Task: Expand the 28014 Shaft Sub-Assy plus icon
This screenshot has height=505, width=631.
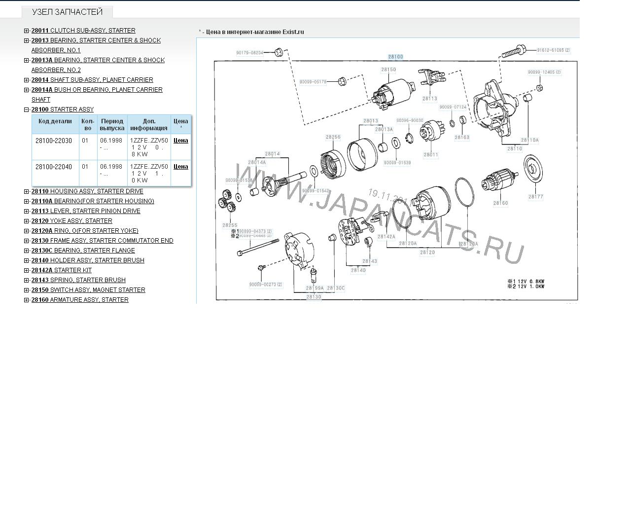Action: [27, 80]
